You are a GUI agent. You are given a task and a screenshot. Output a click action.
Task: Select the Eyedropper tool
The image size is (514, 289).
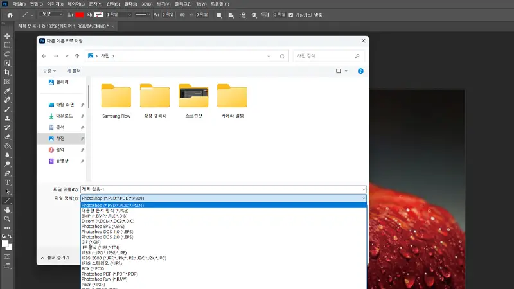click(x=7, y=91)
